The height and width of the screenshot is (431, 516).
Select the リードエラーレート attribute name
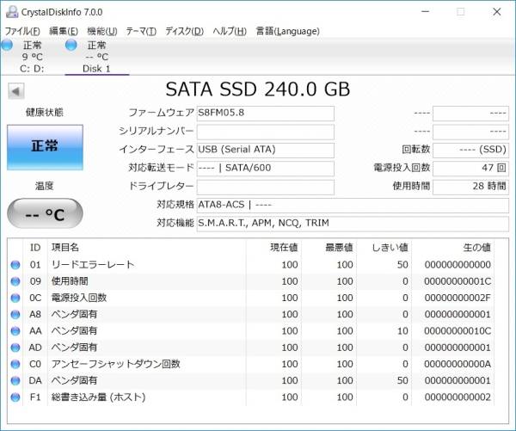pyautogui.click(x=93, y=265)
